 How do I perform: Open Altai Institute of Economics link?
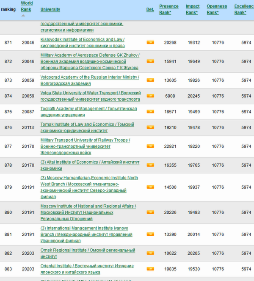point(90,165)
